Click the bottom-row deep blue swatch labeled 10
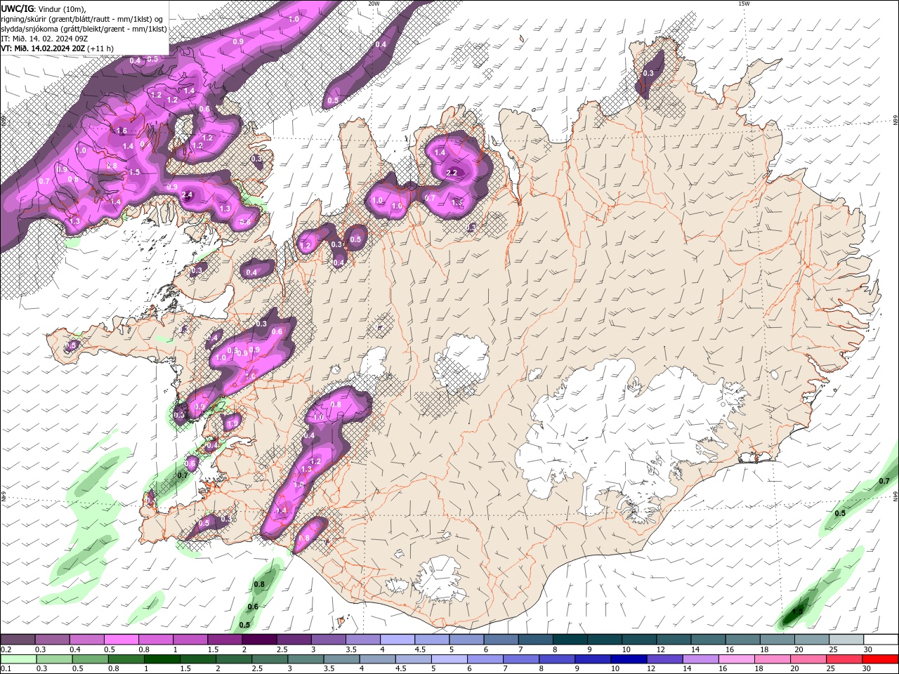 coord(629,659)
